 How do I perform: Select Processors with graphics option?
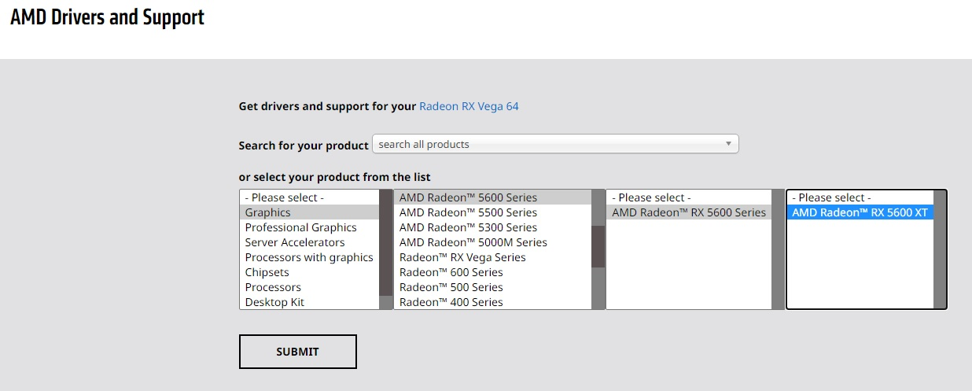click(309, 257)
